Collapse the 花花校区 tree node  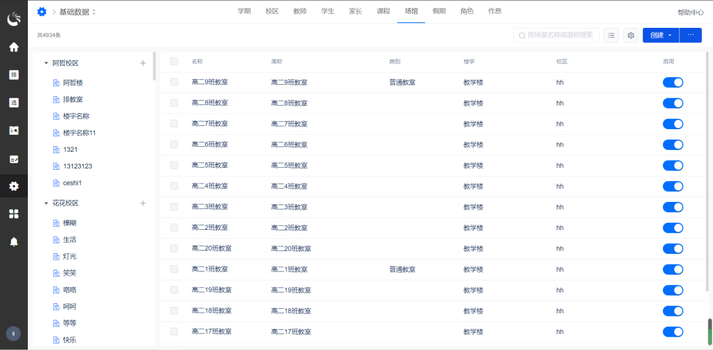46,203
